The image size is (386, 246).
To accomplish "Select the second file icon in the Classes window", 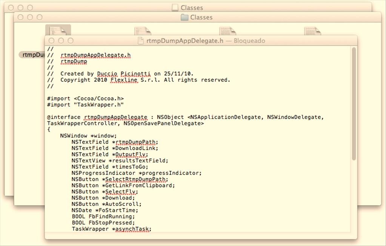I will pyautogui.click(x=143, y=31).
